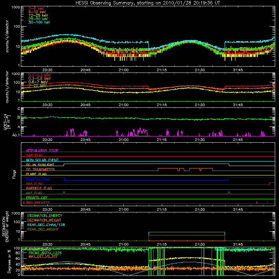This screenshot has width=279, height=279.
Task: Click the FLARE_FLAG label
Action: click(x=36, y=174)
